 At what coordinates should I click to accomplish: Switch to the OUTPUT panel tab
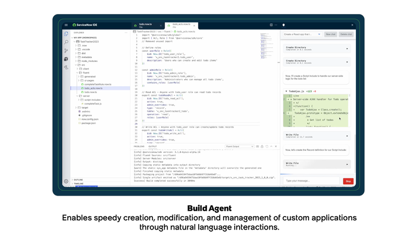point(152,147)
